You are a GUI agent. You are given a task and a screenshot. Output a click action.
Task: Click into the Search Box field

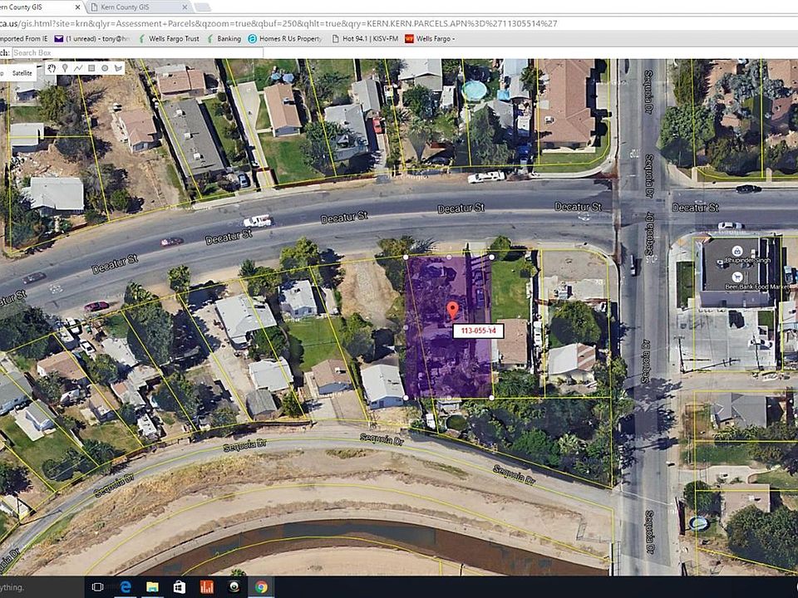pos(137,53)
